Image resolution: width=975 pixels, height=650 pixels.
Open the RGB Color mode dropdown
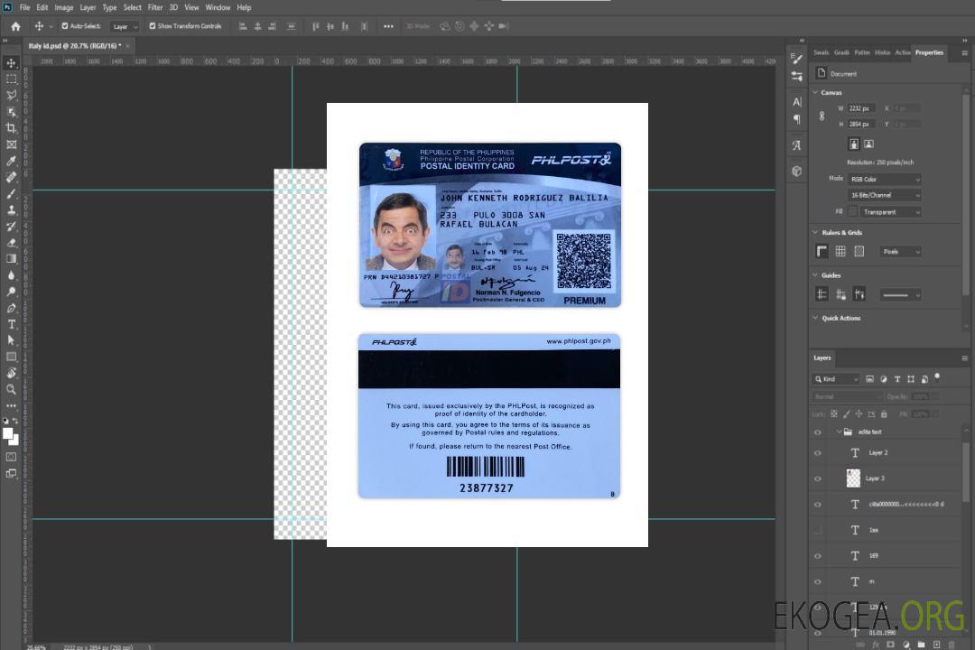click(885, 179)
